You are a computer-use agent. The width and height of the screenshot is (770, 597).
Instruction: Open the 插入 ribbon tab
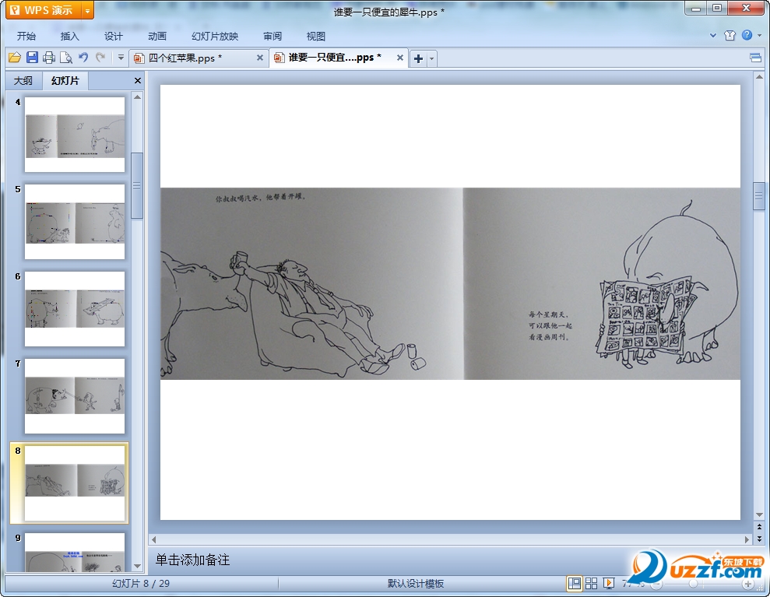(70, 36)
